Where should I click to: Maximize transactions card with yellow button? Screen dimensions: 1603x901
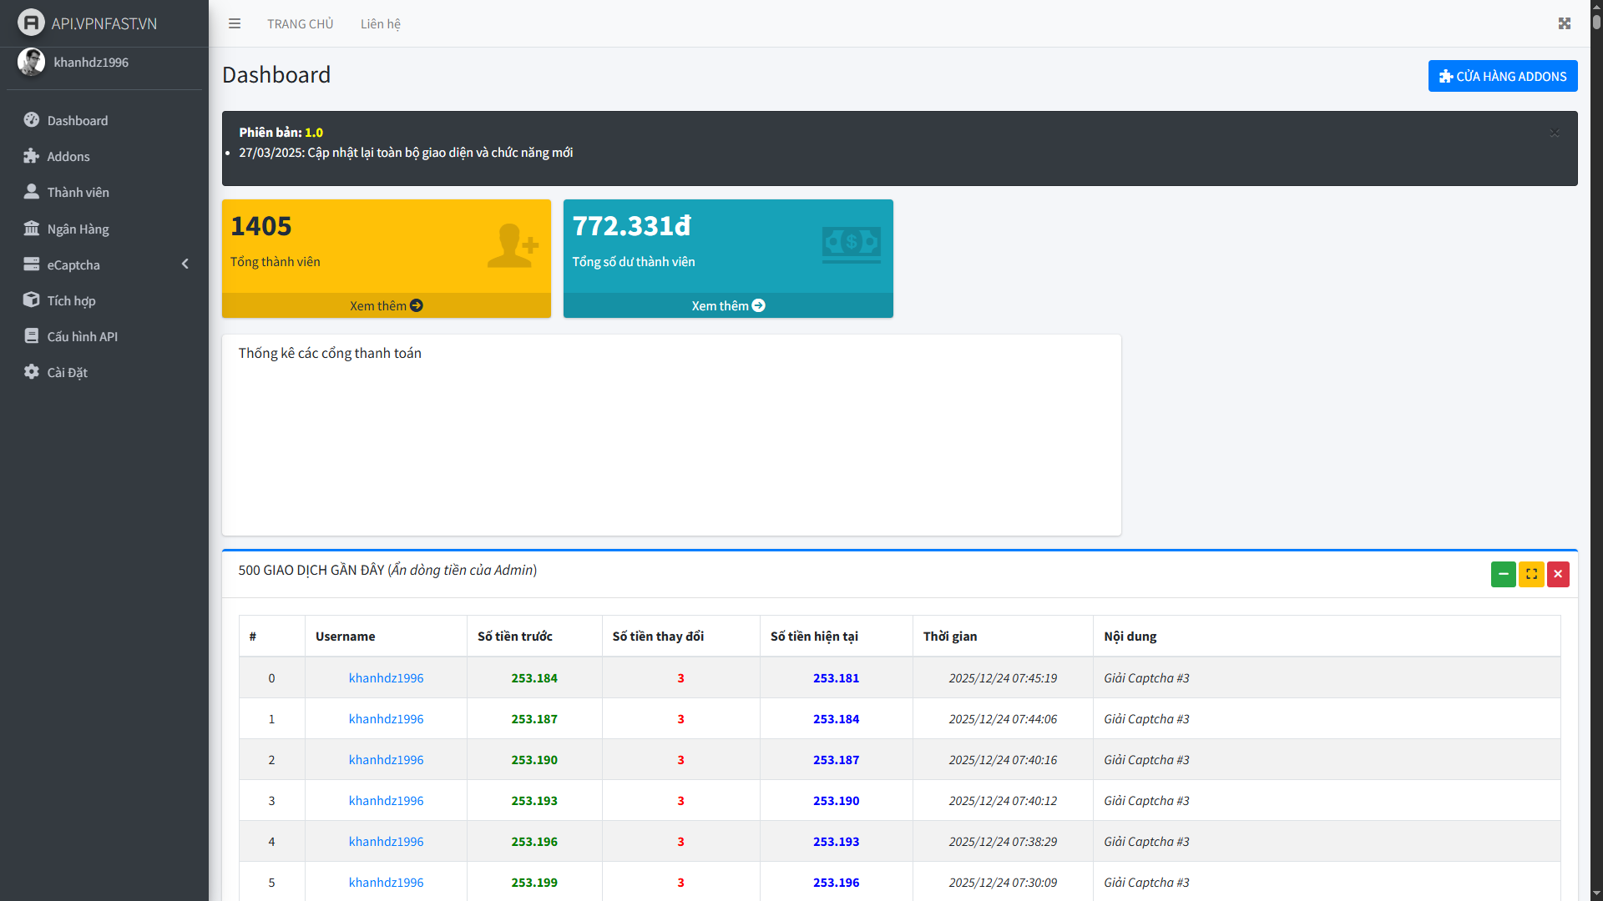[x=1531, y=574]
